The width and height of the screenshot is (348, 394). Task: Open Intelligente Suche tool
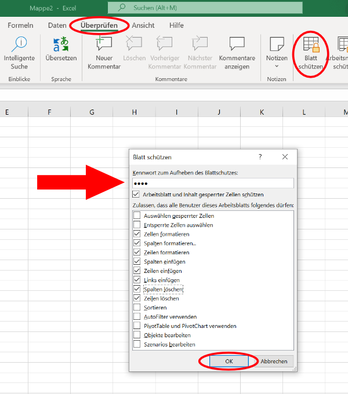point(19,53)
